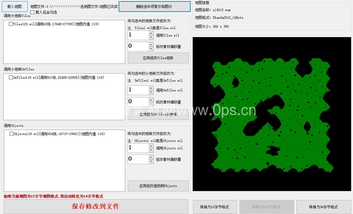This screenshot has width=353, height=214.
Task: Increase the 调用Tiles.wil value with up arrow
Action: click(x=151, y=33)
